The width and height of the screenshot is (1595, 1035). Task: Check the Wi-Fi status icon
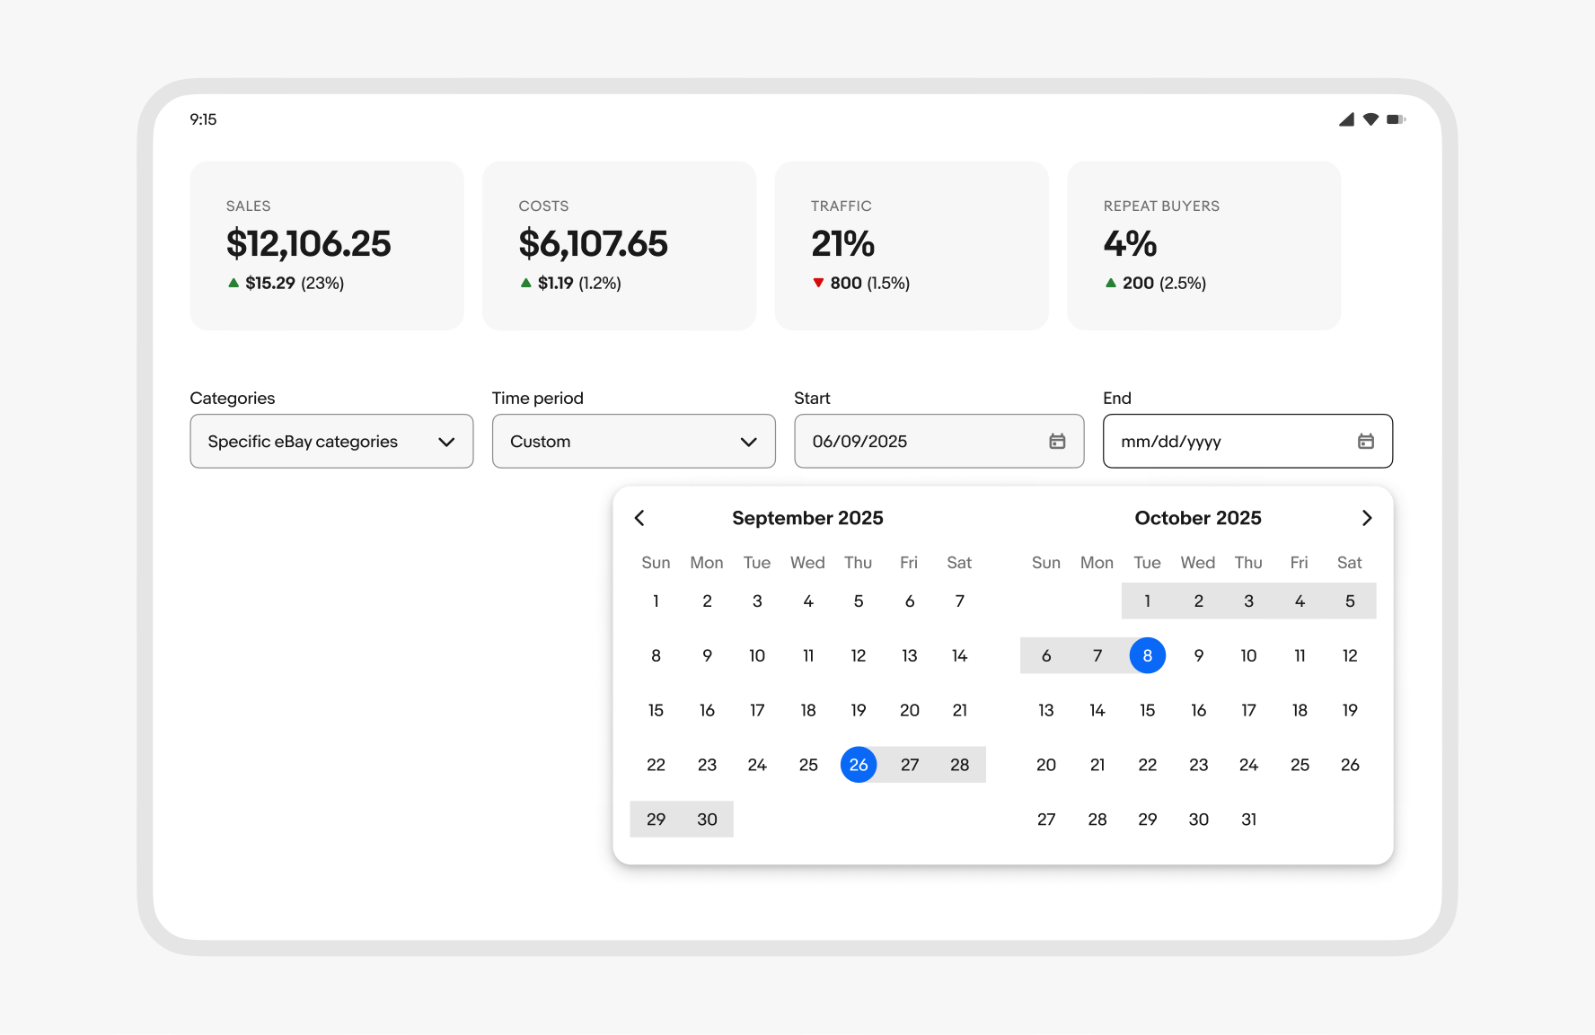(x=1370, y=119)
